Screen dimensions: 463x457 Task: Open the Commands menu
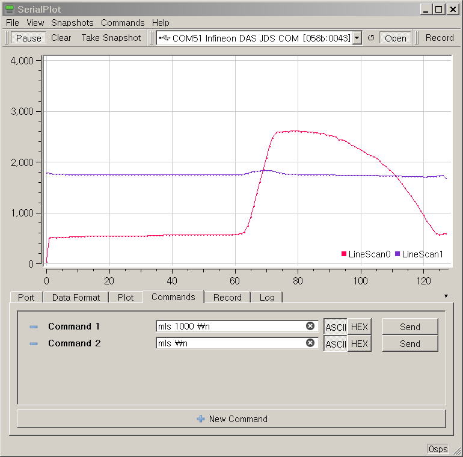pyautogui.click(x=123, y=23)
